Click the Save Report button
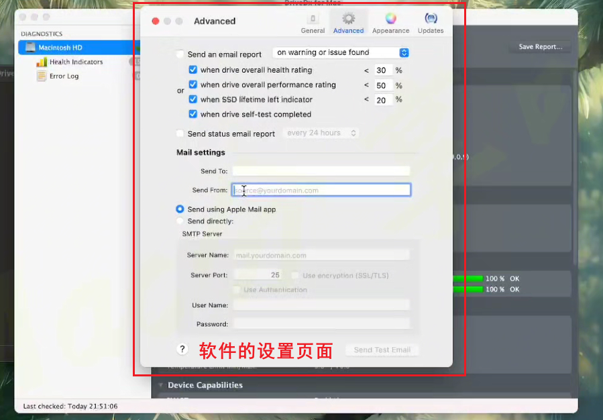 [x=540, y=47]
